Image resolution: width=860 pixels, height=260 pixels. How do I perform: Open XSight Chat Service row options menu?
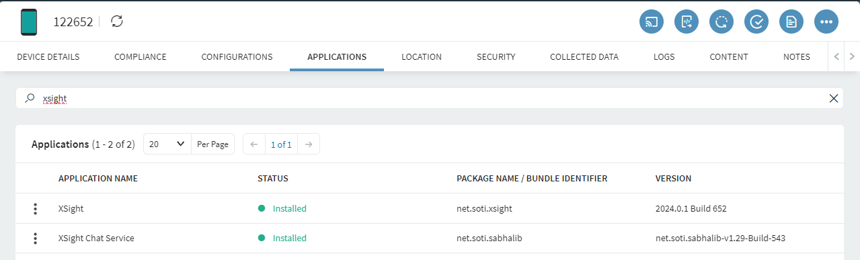click(36, 239)
